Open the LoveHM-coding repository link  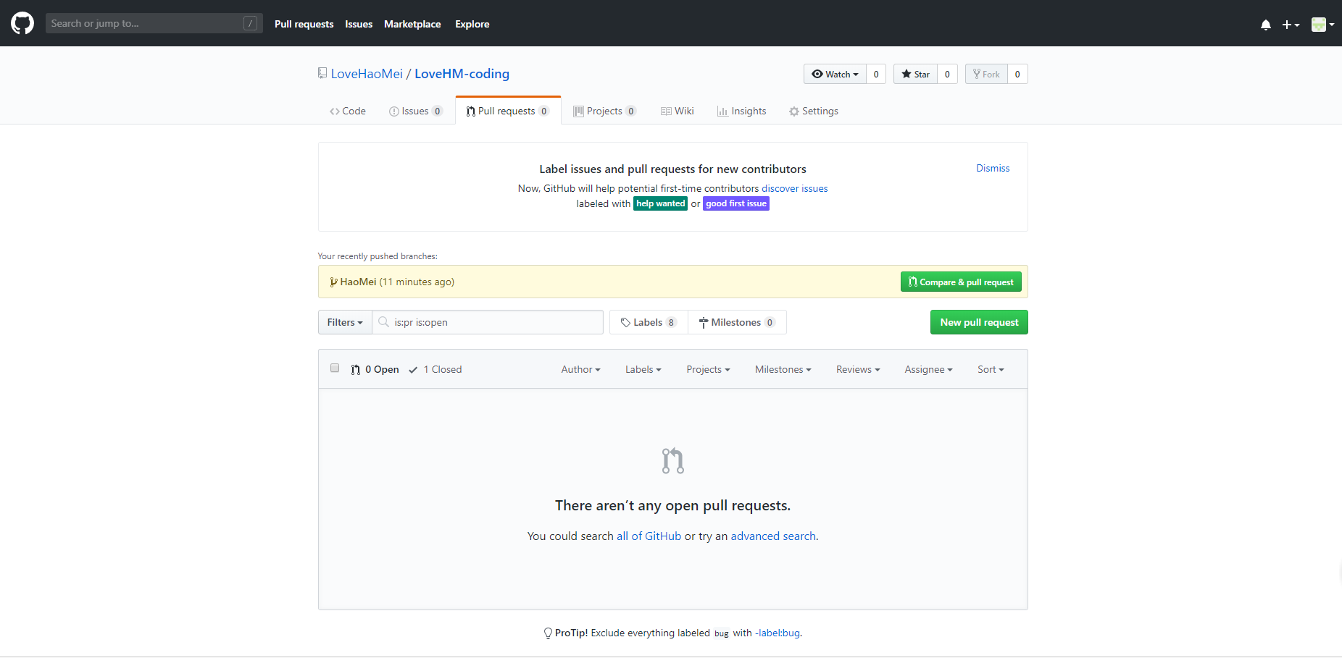462,74
